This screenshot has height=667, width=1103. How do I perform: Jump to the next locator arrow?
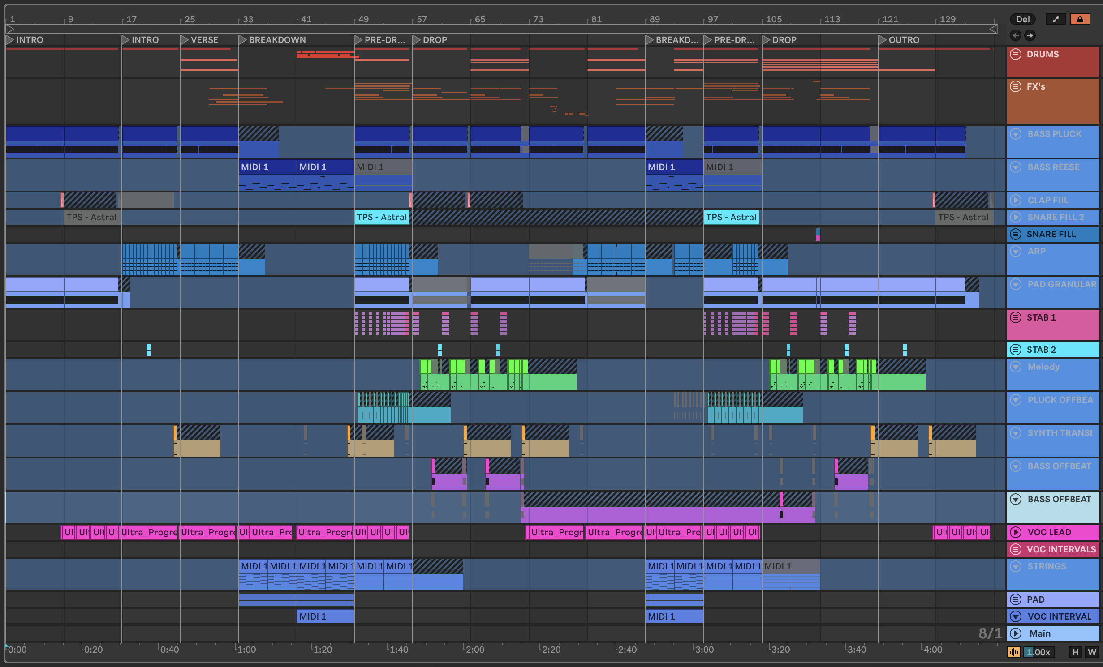pos(1030,35)
